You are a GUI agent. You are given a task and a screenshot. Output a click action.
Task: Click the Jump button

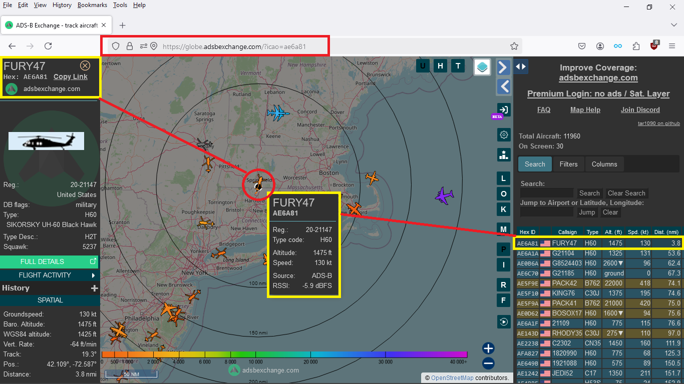(587, 212)
